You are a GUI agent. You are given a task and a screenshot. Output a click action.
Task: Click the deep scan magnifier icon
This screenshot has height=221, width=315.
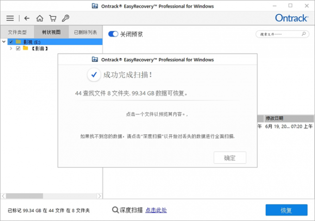[x=115, y=210]
